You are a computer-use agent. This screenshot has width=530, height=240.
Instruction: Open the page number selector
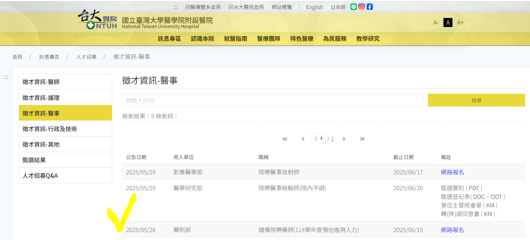pos(318,138)
